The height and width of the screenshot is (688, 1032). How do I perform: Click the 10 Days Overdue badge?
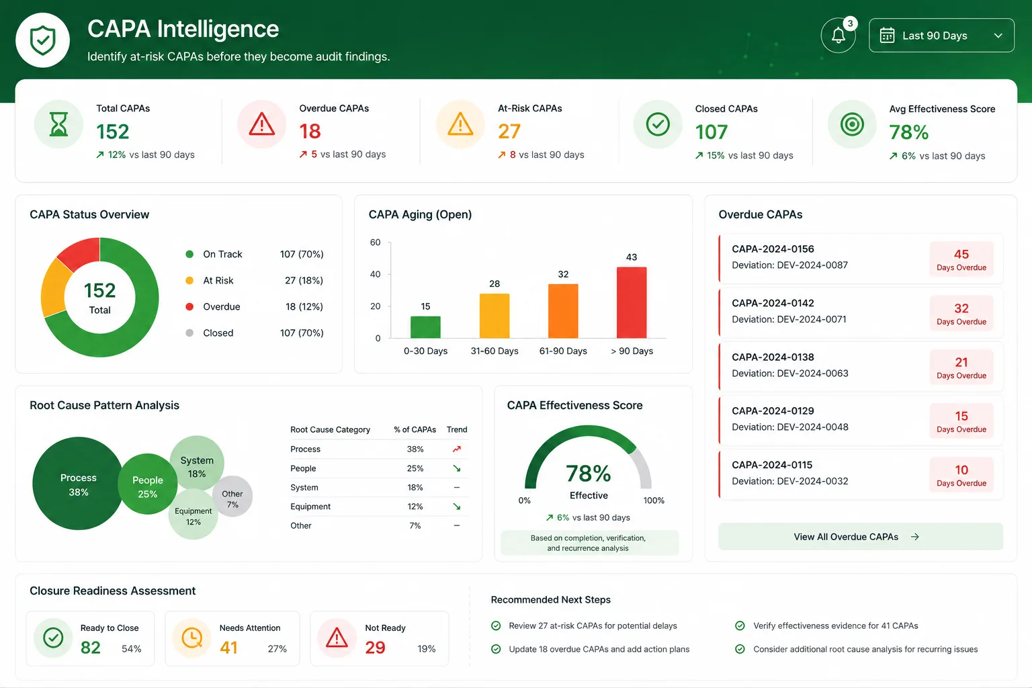pyautogui.click(x=961, y=475)
